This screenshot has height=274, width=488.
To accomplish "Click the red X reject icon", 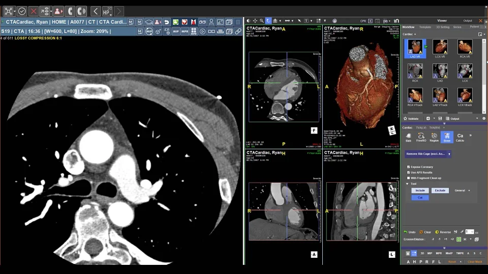I will click(34, 12).
